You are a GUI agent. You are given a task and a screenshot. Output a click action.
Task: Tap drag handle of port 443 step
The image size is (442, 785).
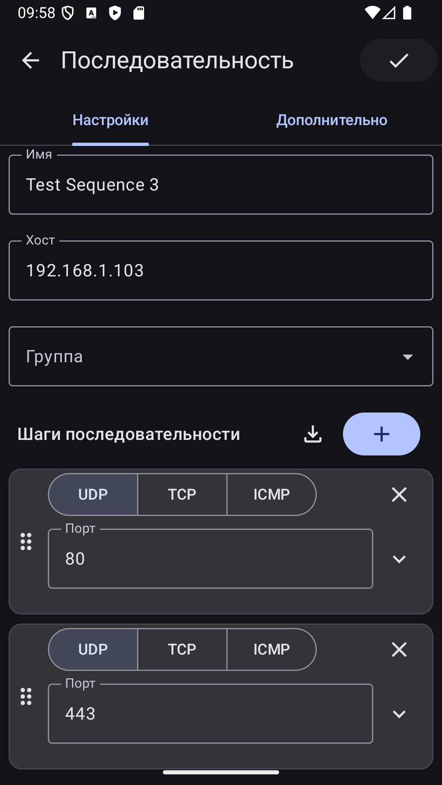pos(26,697)
